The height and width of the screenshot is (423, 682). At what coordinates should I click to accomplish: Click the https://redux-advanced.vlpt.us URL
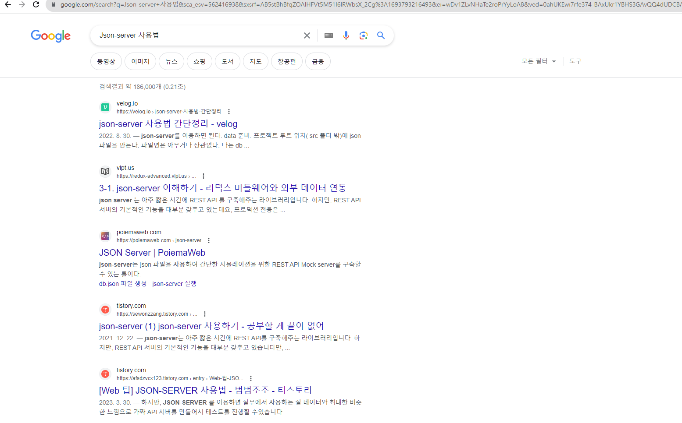(156, 176)
